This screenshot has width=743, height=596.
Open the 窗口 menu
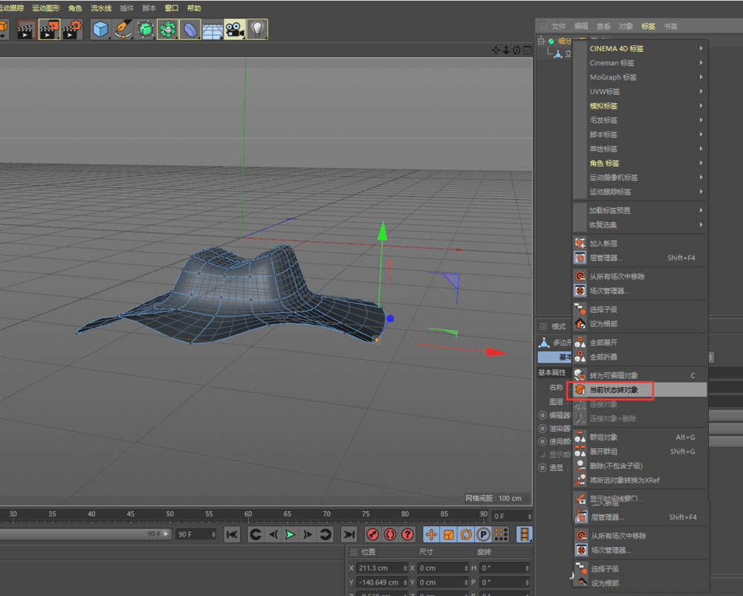170,7
